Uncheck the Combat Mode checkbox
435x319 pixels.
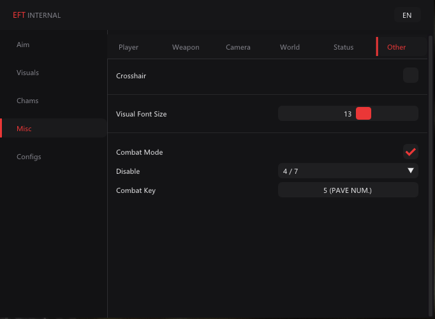411,152
